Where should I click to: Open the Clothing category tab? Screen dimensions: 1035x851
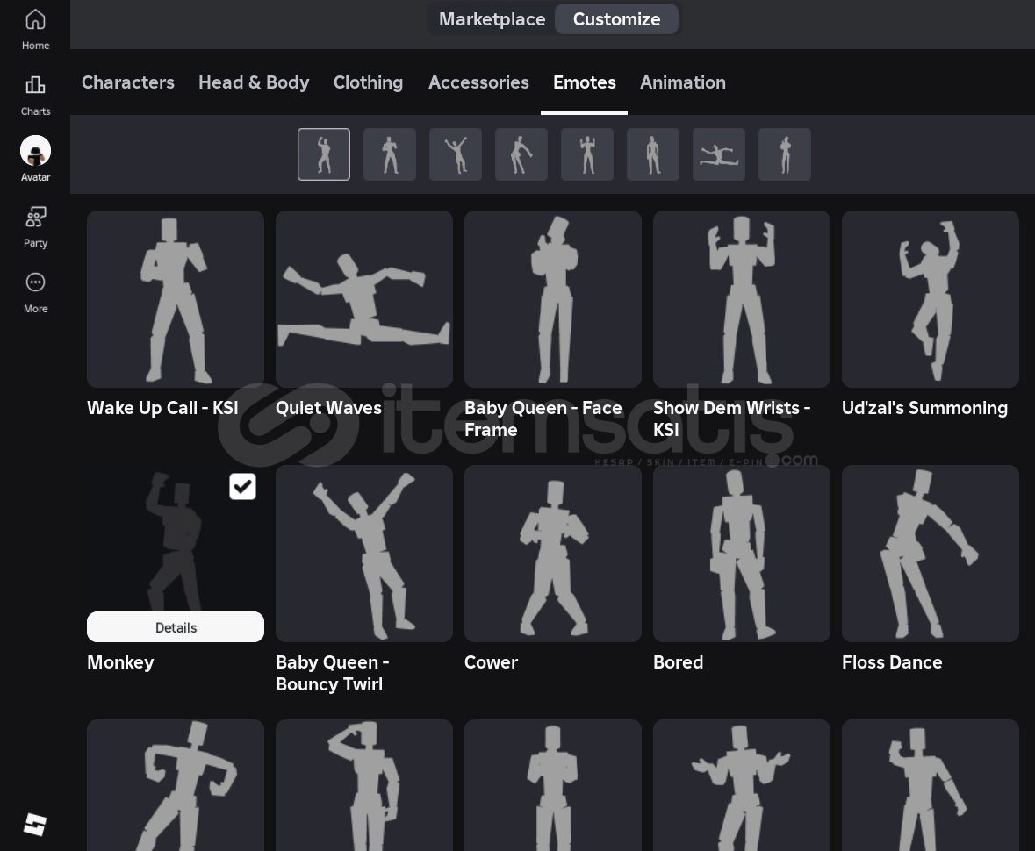click(x=369, y=82)
